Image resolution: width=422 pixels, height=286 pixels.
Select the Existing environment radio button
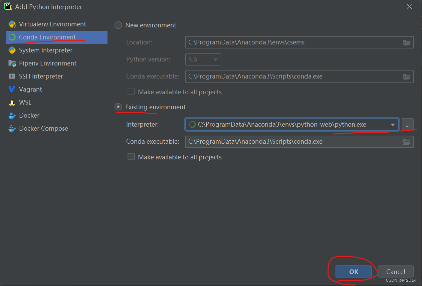coord(118,107)
